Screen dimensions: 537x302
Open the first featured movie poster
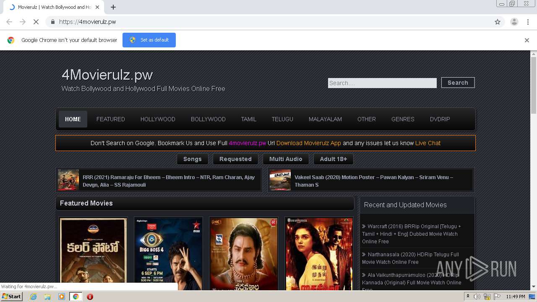(x=93, y=253)
